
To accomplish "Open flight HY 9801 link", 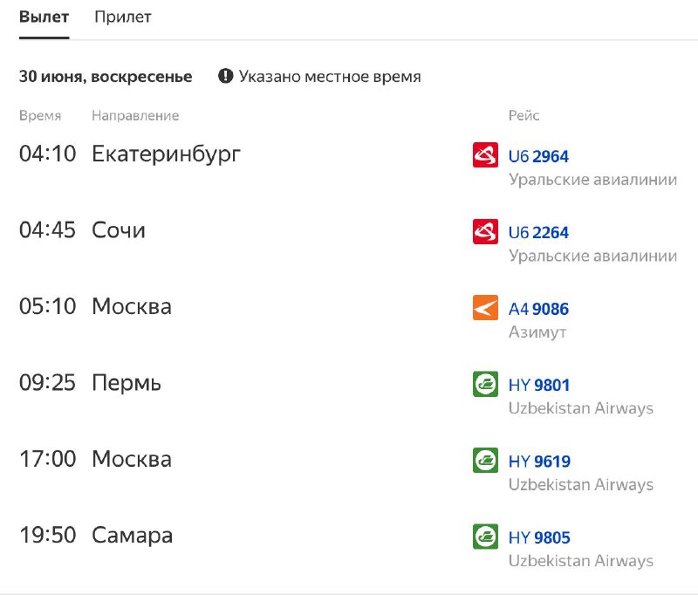I will [x=539, y=385].
